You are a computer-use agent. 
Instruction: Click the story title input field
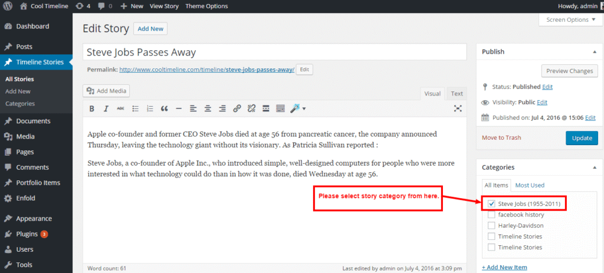275,52
